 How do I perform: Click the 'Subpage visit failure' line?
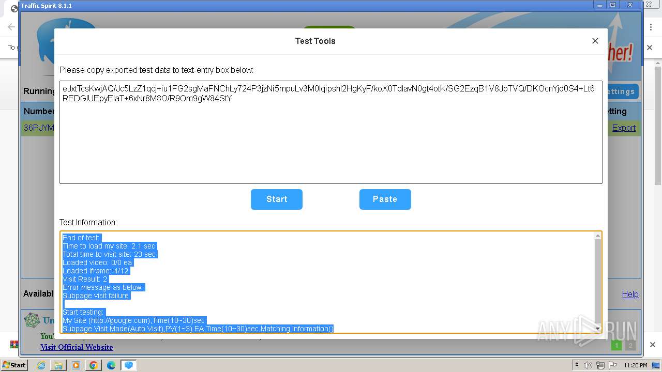96,296
